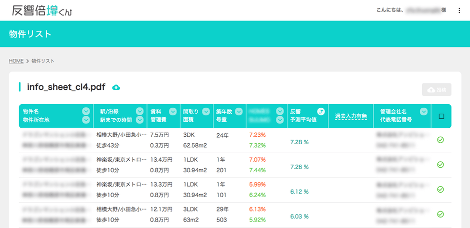Open the three-dot menu in the header
Viewport: 470px width, 228px height.
click(459, 10)
